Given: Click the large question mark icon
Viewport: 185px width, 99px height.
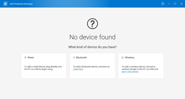Looking at the screenshot, I should [93, 24].
